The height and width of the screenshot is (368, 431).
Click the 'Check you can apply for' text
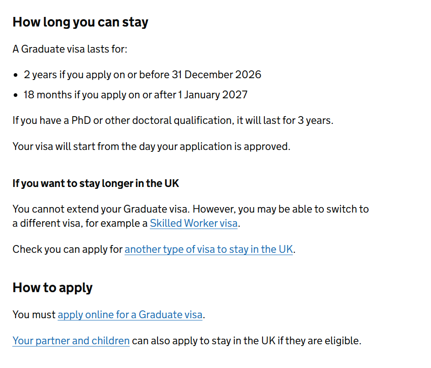68,249
